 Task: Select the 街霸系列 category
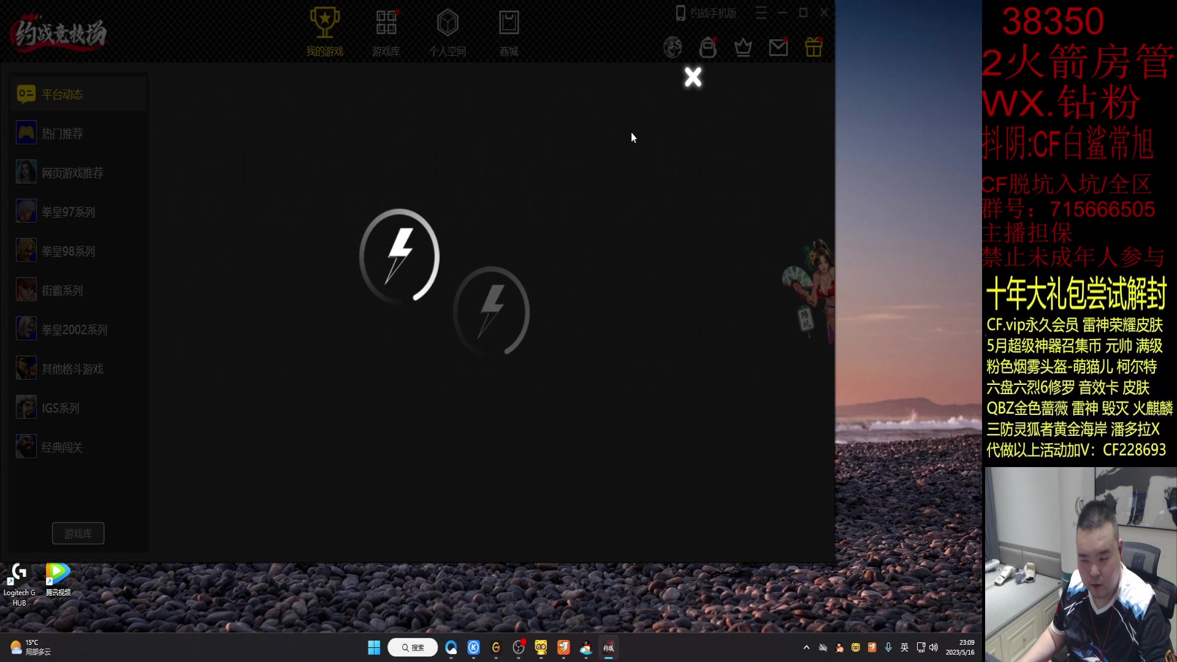point(78,291)
